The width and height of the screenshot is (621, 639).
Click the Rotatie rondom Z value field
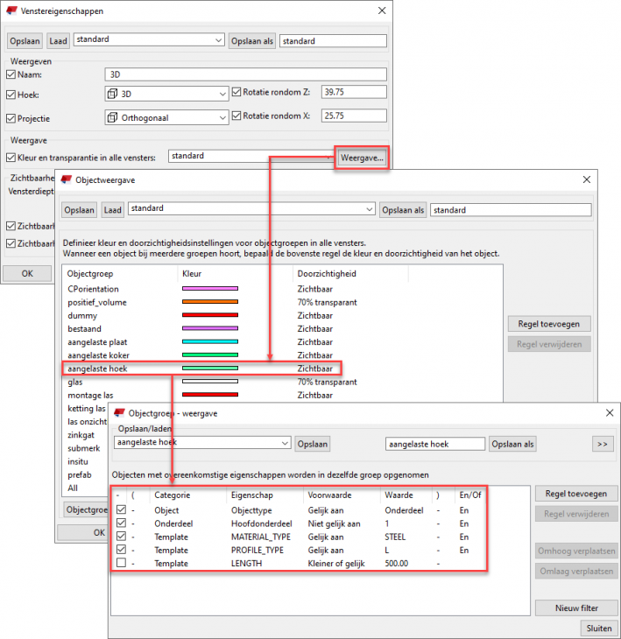(x=354, y=92)
